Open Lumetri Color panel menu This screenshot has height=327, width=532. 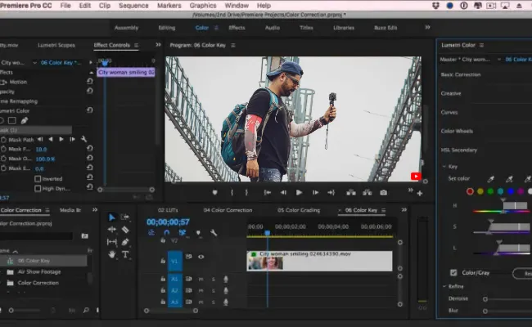pyautogui.click(x=481, y=45)
